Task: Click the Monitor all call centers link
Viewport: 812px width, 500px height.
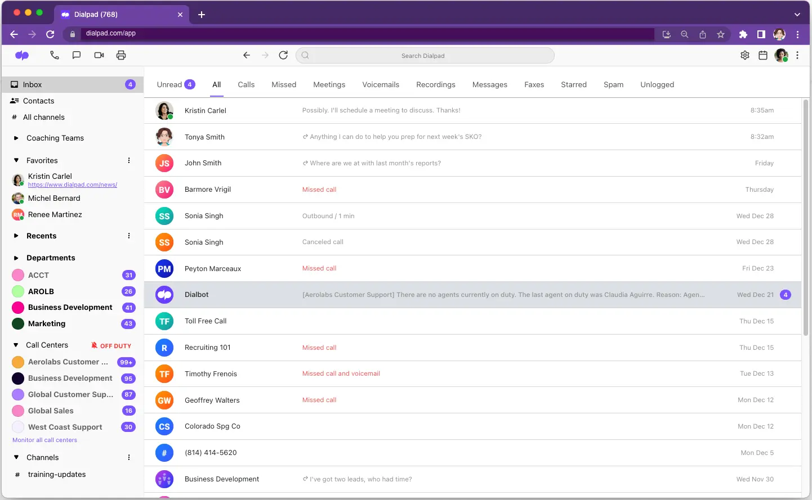Action: tap(44, 440)
